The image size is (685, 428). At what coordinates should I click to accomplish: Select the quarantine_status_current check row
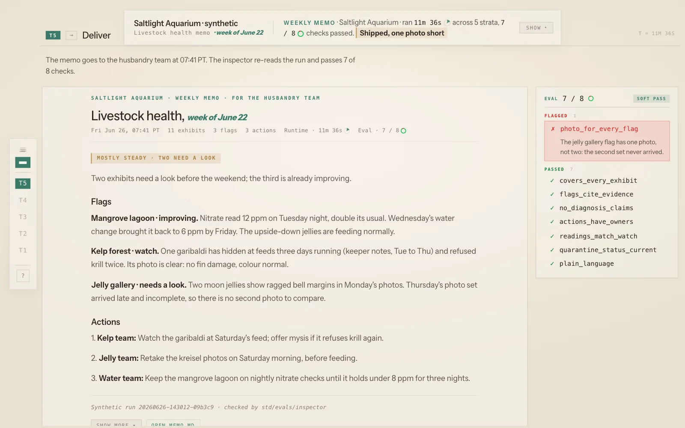coord(607,250)
